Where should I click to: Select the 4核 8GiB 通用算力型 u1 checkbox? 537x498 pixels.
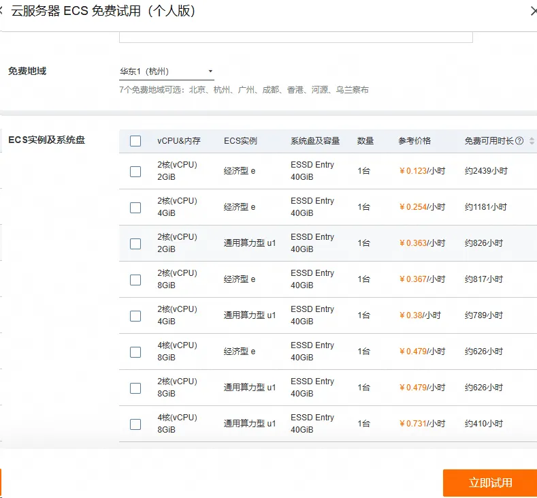click(x=135, y=424)
